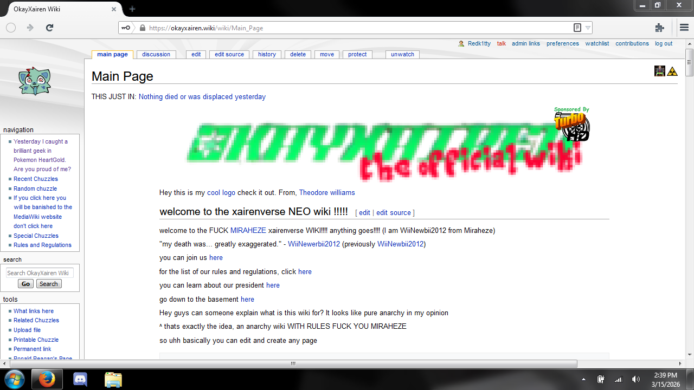This screenshot has height=390, width=694.
Task: Open the address bar history dropdown
Action: [x=588, y=28]
